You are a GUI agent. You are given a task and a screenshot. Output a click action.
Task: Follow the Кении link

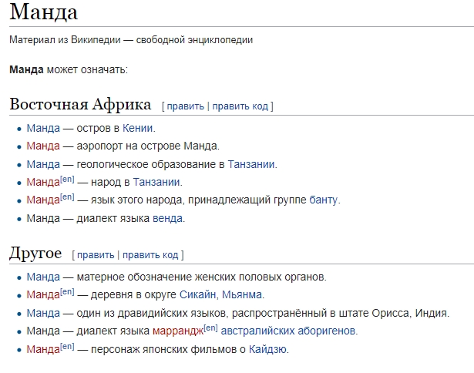click(137, 129)
